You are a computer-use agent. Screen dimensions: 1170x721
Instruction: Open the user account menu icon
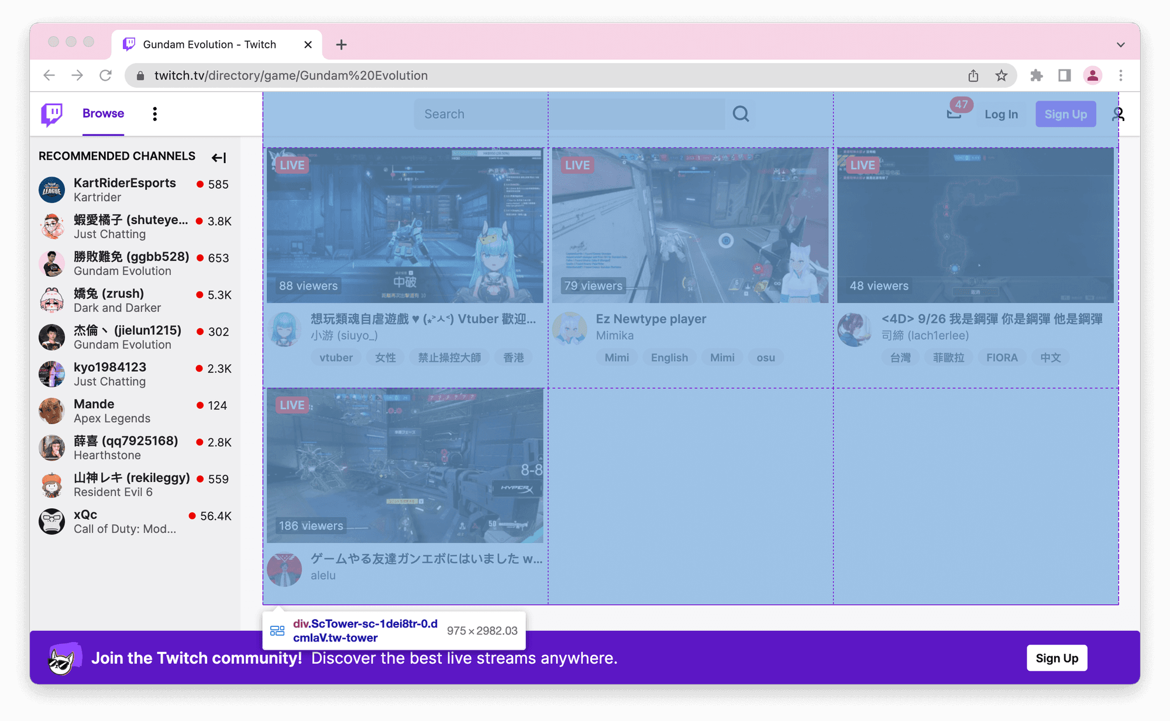pos(1118,114)
